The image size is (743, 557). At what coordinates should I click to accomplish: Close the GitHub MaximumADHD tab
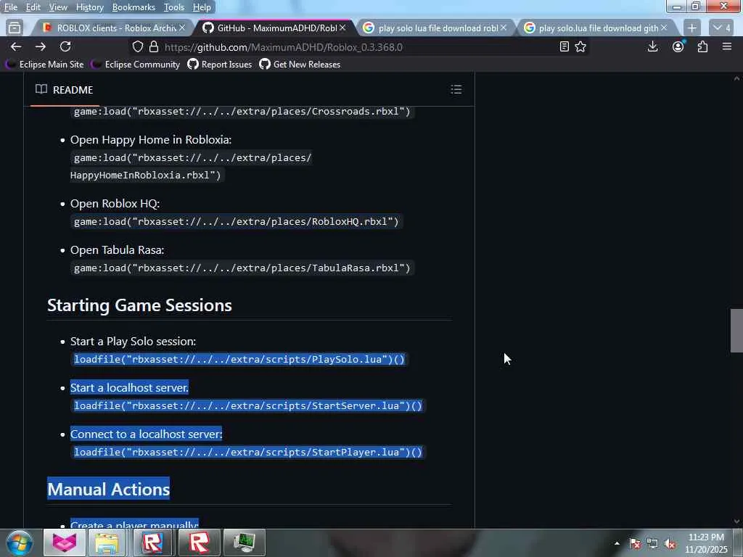click(x=342, y=28)
